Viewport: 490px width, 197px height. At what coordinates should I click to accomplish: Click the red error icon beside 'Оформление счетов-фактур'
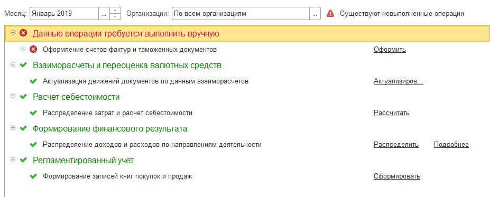[x=33, y=49]
